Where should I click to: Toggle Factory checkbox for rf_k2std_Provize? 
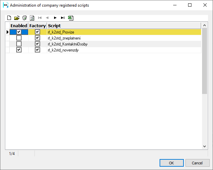pyautogui.click(x=37, y=32)
